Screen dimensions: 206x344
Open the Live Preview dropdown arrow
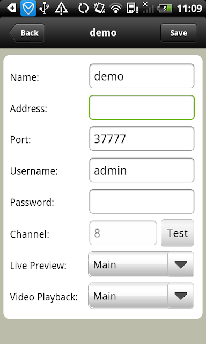(181, 264)
